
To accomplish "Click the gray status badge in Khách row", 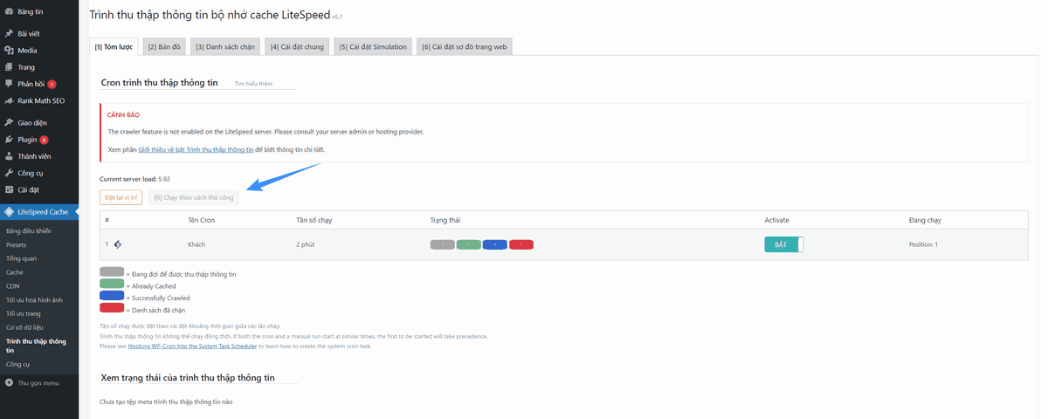I will pos(443,244).
